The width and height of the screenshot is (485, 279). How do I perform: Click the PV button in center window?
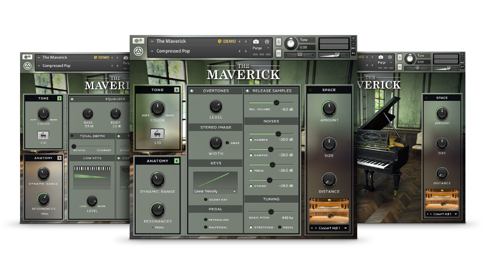(353, 53)
